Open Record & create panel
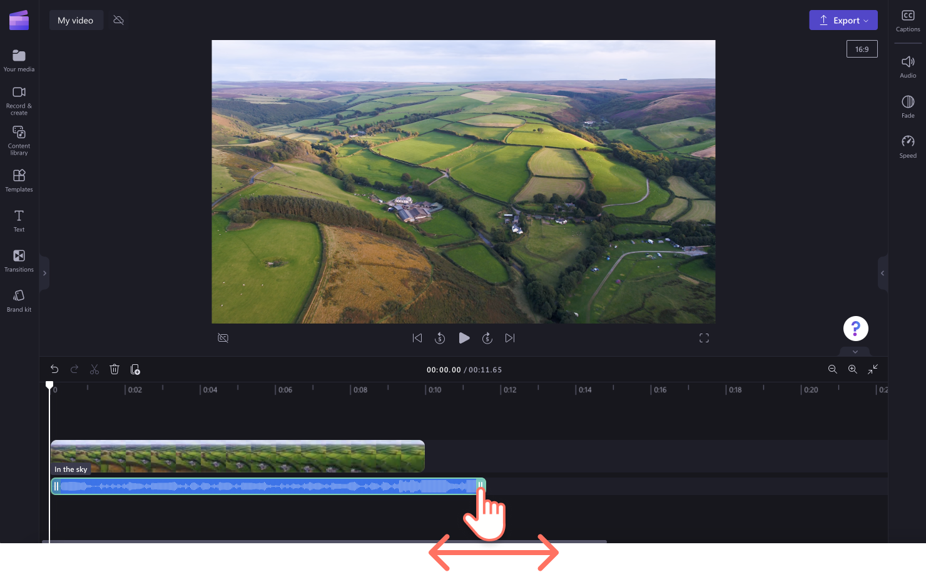Image resolution: width=926 pixels, height=572 pixels. 19,101
